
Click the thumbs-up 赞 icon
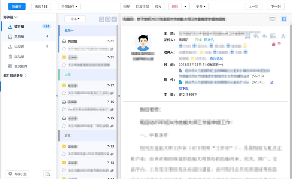[274, 44]
